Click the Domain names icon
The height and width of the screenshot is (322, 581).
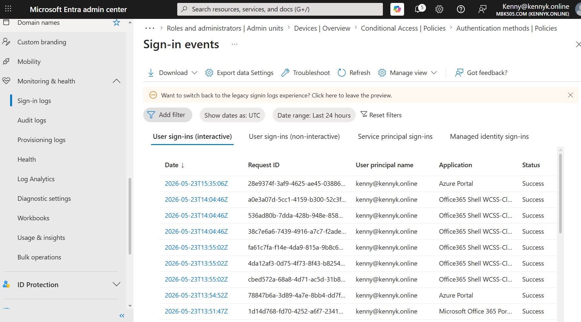coord(6,22)
